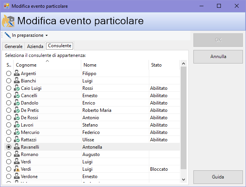Screen dimensions: 246x187
Task: Click the app icon in title bar
Action: click(x=7, y=6)
